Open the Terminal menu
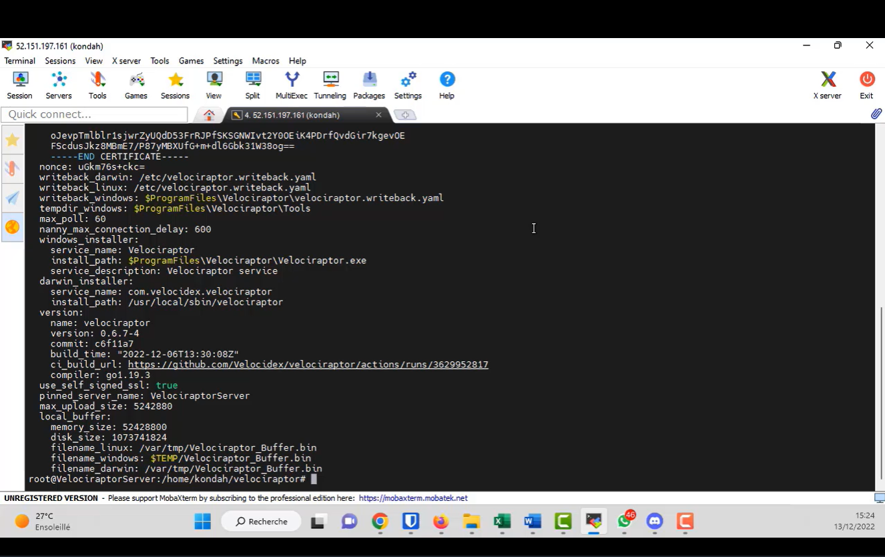The height and width of the screenshot is (557, 885). coord(20,61)
